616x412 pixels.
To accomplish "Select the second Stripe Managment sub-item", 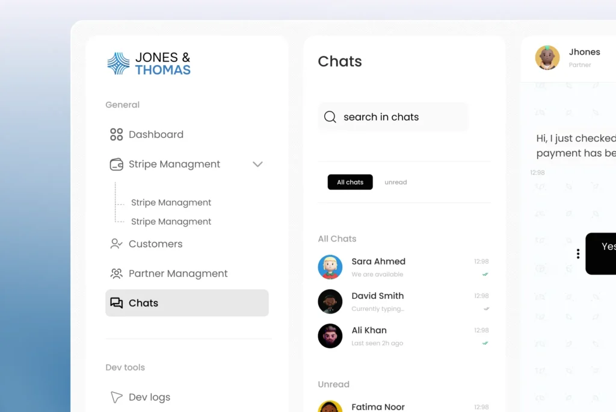I will [x=171, y=222].
